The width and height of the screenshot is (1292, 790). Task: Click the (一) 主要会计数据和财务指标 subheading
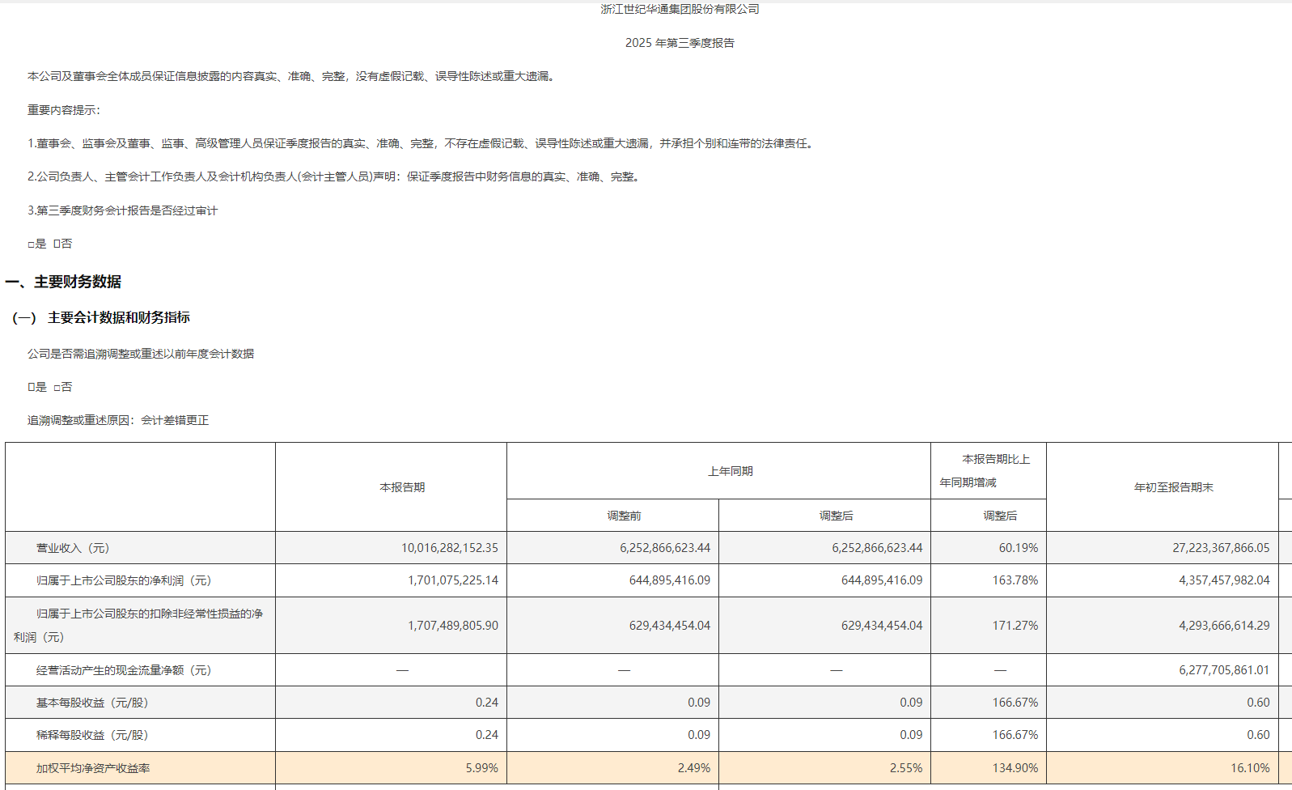click(101, 317)
